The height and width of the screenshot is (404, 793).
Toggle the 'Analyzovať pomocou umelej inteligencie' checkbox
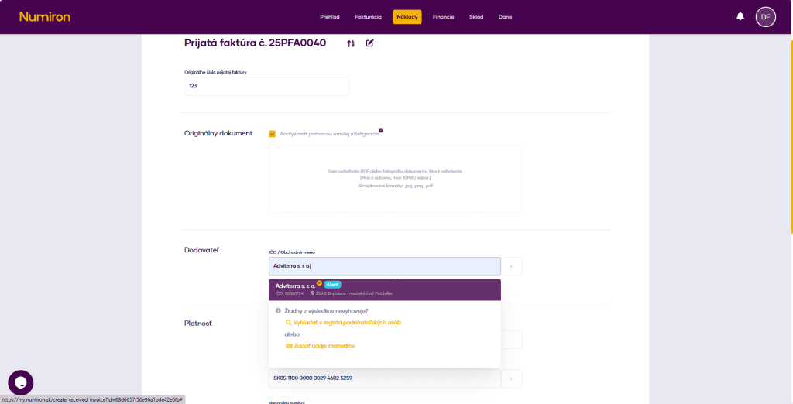pos(272,134)
